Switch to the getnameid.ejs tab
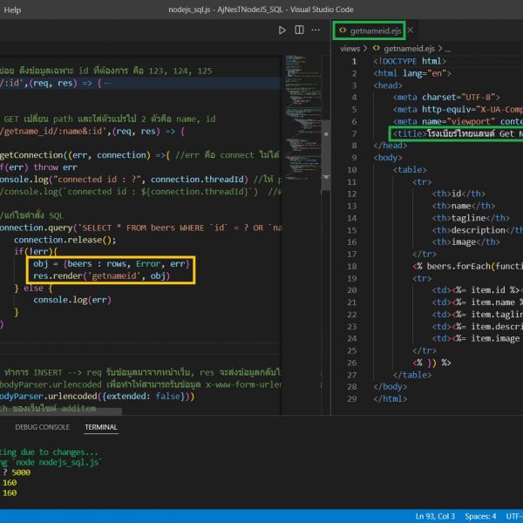The image size is (523, 523). [x=375, y=31]
